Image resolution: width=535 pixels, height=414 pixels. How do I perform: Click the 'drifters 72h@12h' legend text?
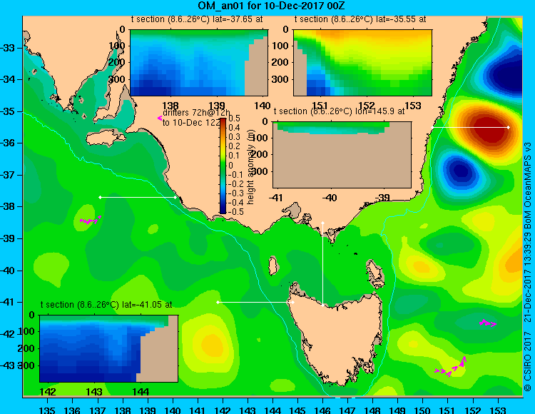coord(196,113)
